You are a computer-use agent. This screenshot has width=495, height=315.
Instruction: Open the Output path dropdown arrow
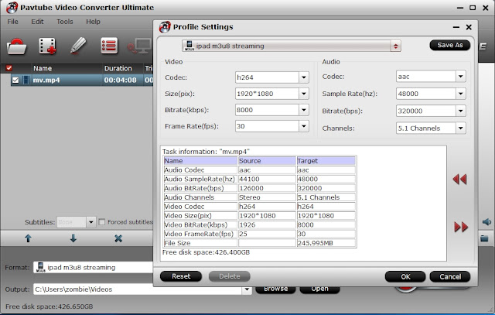pyautogui.click(x=247, y=289)
